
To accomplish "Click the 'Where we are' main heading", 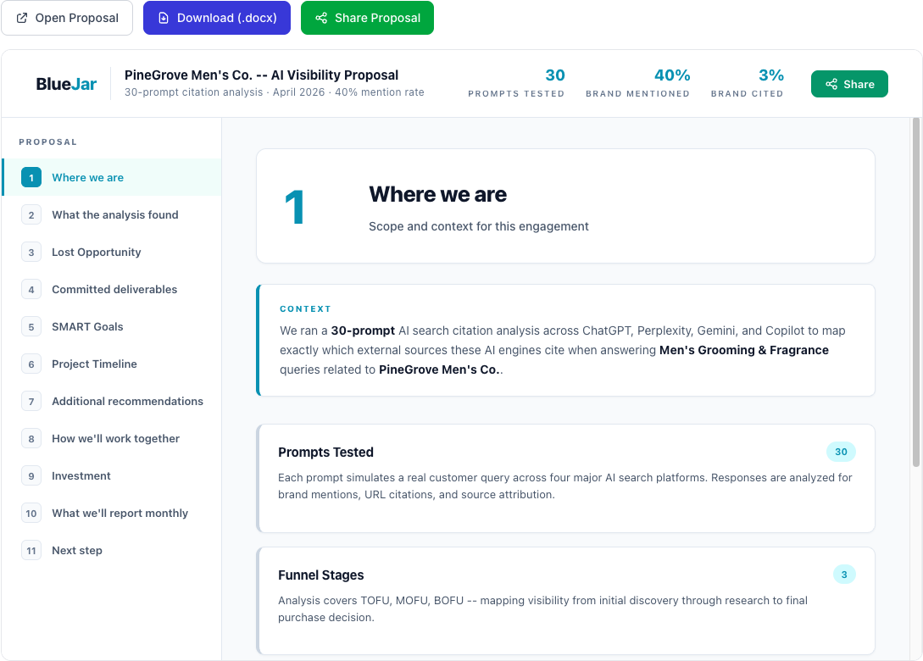I will [x=438, y=194].
